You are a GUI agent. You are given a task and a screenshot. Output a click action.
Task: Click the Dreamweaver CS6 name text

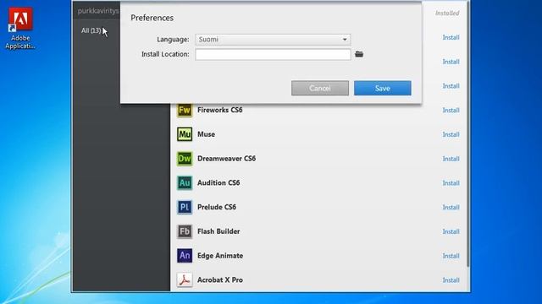coord(226,159)
